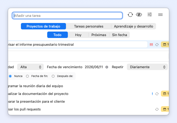Toggle the hidden-tasks eye icon
177x123 pixels.
click(139, 15)
